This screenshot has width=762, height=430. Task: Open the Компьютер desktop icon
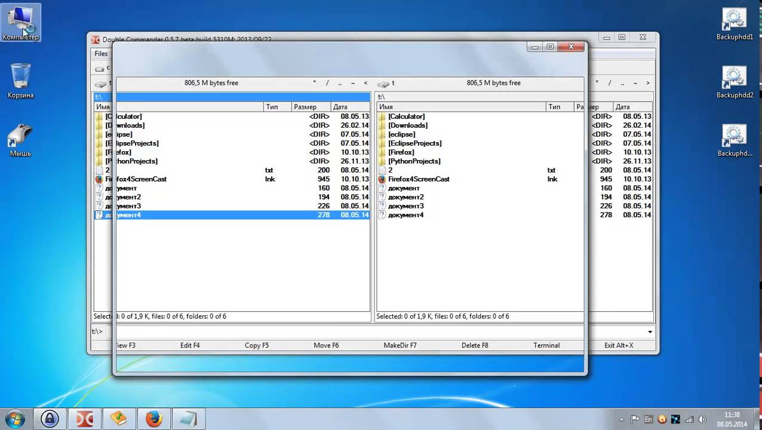coord(21,23)
